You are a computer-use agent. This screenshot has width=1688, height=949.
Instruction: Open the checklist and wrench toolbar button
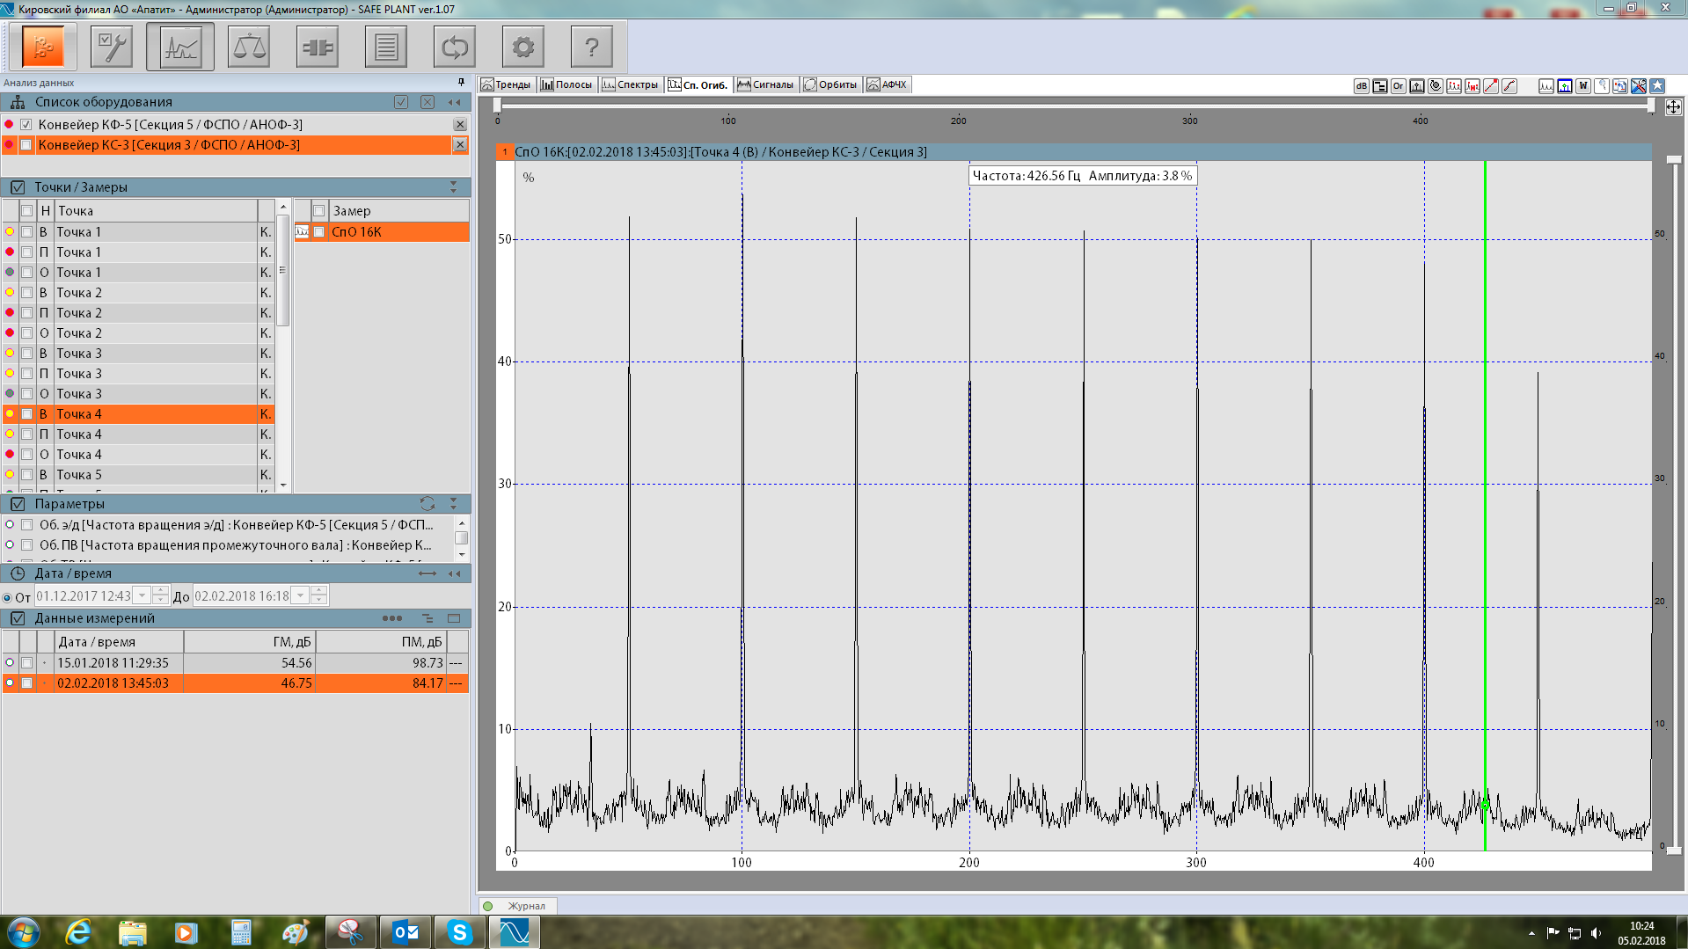pos(112,47)
